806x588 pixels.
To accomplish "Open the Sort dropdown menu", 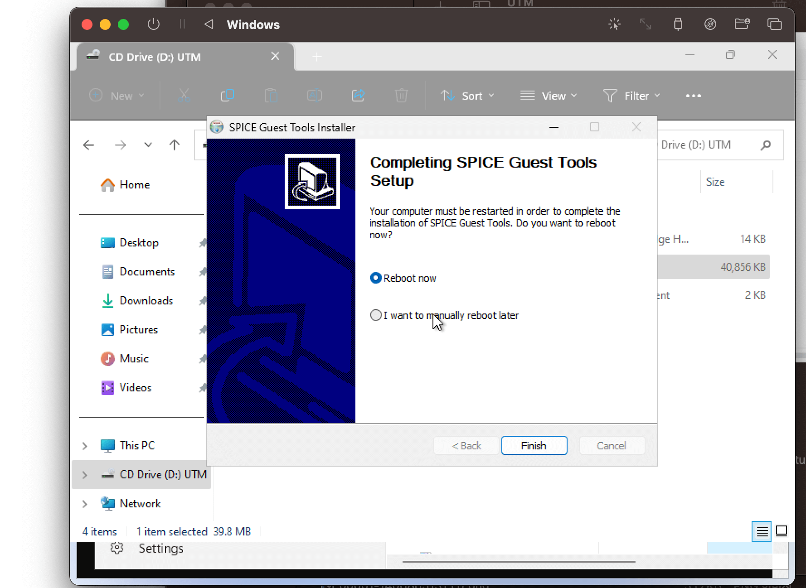I will (x=467, y=96).
